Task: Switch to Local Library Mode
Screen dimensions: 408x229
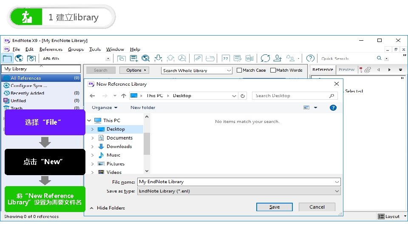Action: click(7, 59)
